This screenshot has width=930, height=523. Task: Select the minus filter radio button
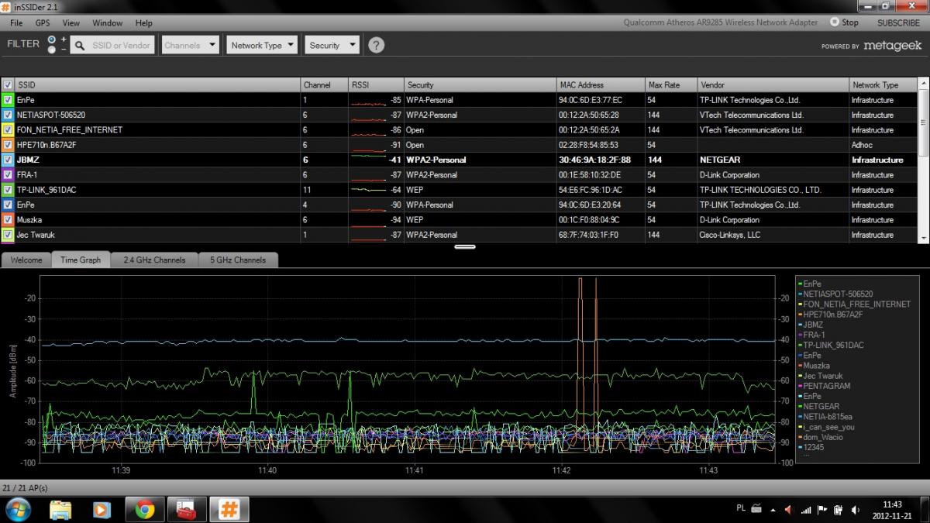pyautogui.click(x=52, y=50)
